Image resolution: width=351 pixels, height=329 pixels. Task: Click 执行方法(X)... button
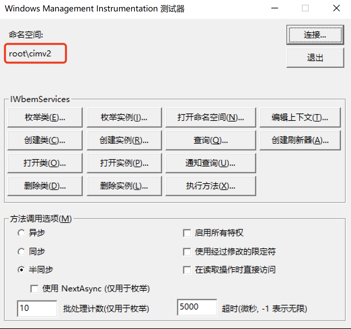pos(211,186)
